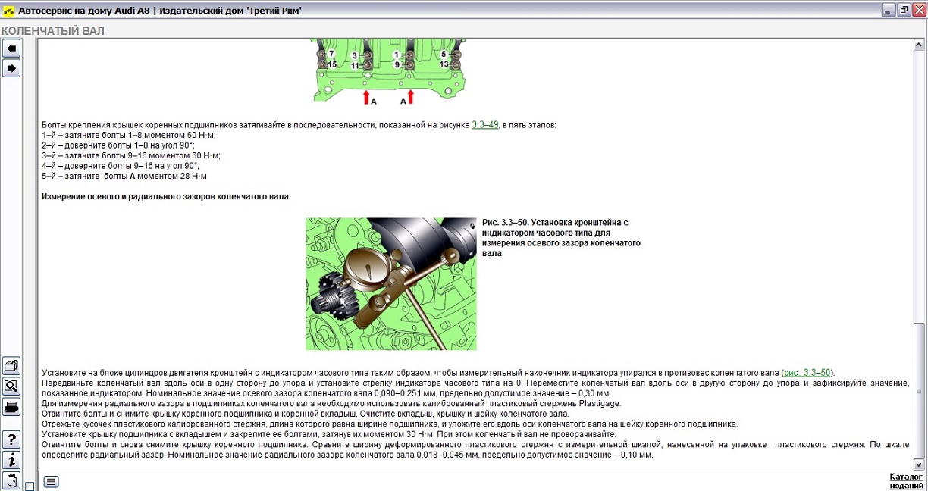Image resolution: width=928 pixels, height=491 pixels.
Task: Click the exit door icon in the sidebar
Action: [11, 480]
